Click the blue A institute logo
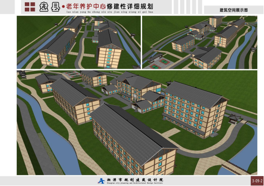 [102, 181]
